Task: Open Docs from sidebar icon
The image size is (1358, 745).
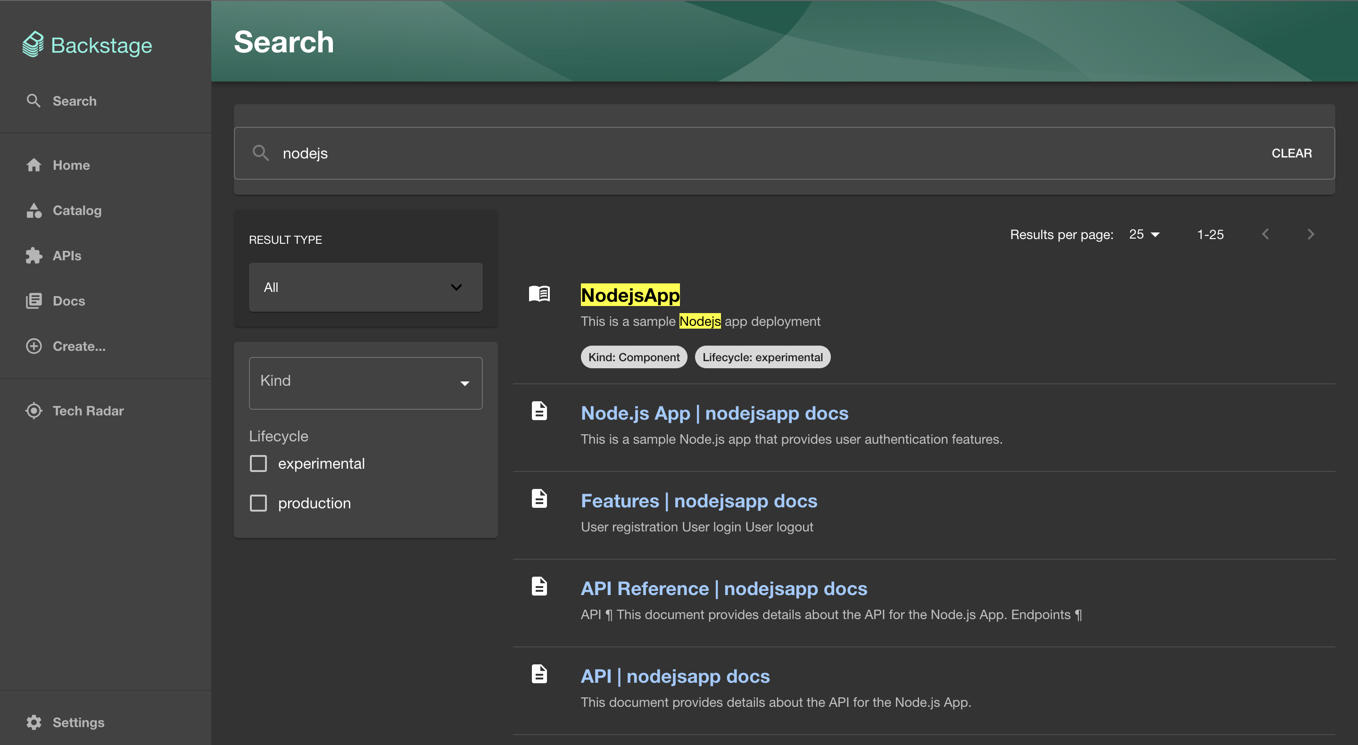Action: coord(33,301)
